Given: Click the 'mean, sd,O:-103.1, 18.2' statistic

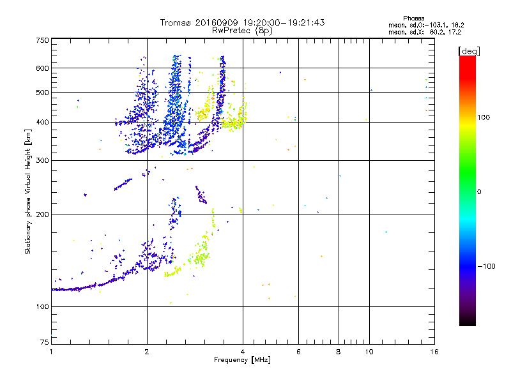Looking at the screenshot, I should pyautogui.click(x=426, y=25).
